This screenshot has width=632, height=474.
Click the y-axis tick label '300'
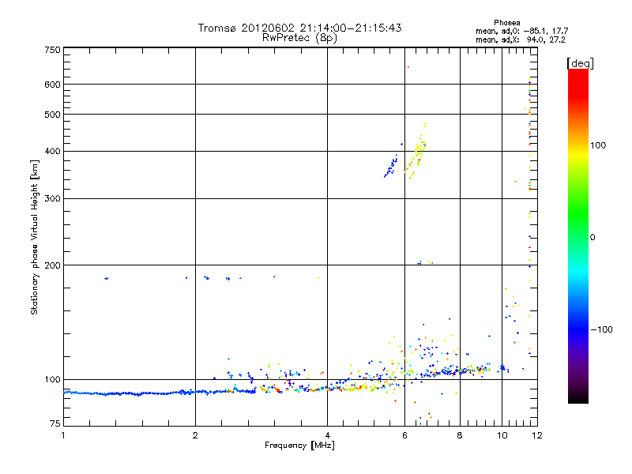point(53,199)
